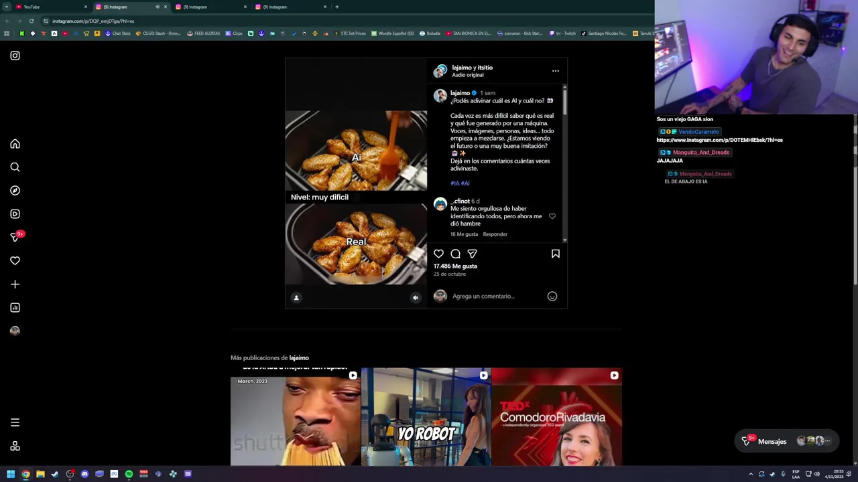Share the post with the send icon
This screenshot has width=858, height=482.
(472, 254)
